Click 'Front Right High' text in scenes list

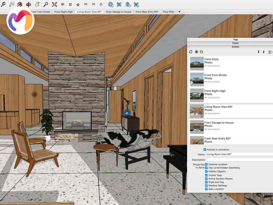click(215, 91)
